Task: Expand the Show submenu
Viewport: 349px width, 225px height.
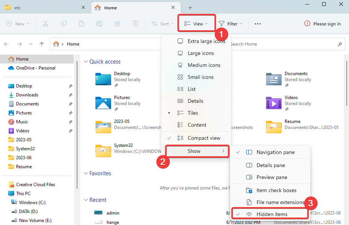Action: click(x=197, y=151)
